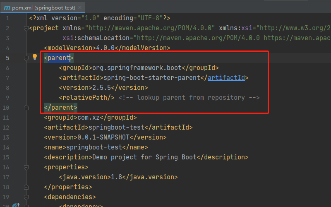Click fold end marker on line 18
This screenshot has height=207, width=331.
[26, 187]
